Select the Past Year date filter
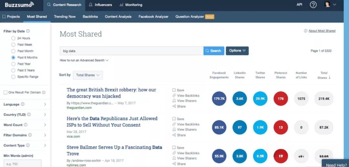Viewport: 349px width, 167px height. point(13,64)
